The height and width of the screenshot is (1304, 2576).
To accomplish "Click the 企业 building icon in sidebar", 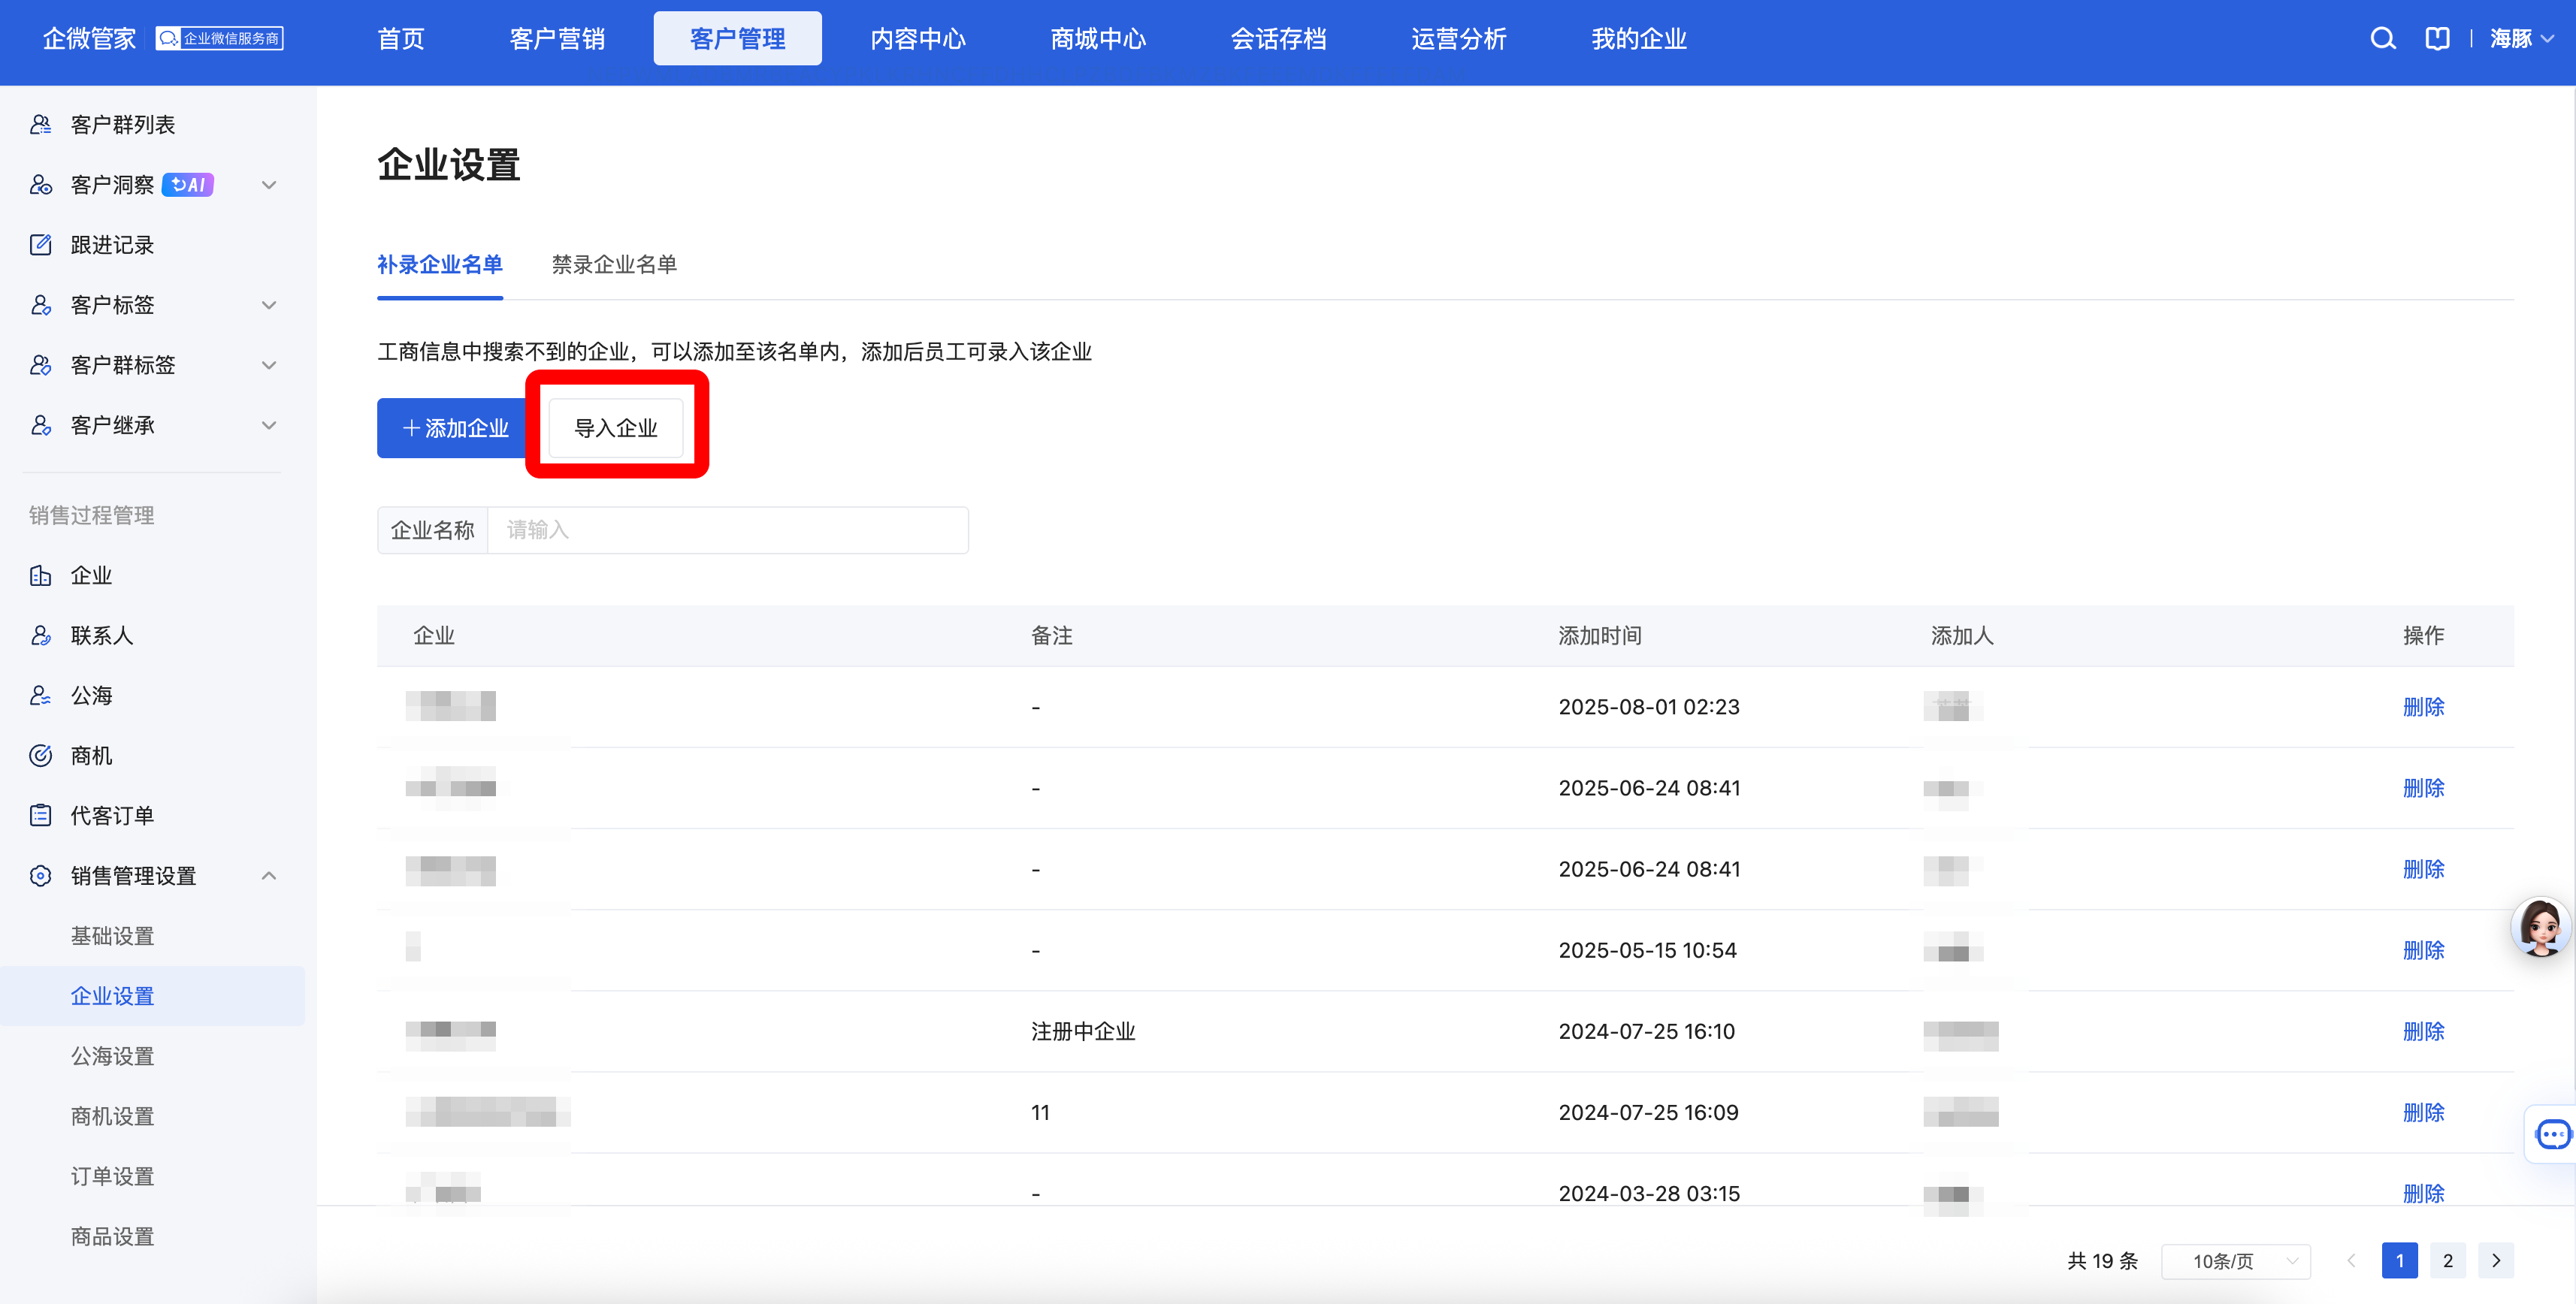I will point(40,575).
